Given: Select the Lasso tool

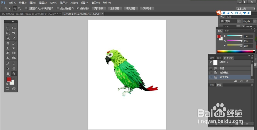Looking at the screenshot, I should [8, 33].
